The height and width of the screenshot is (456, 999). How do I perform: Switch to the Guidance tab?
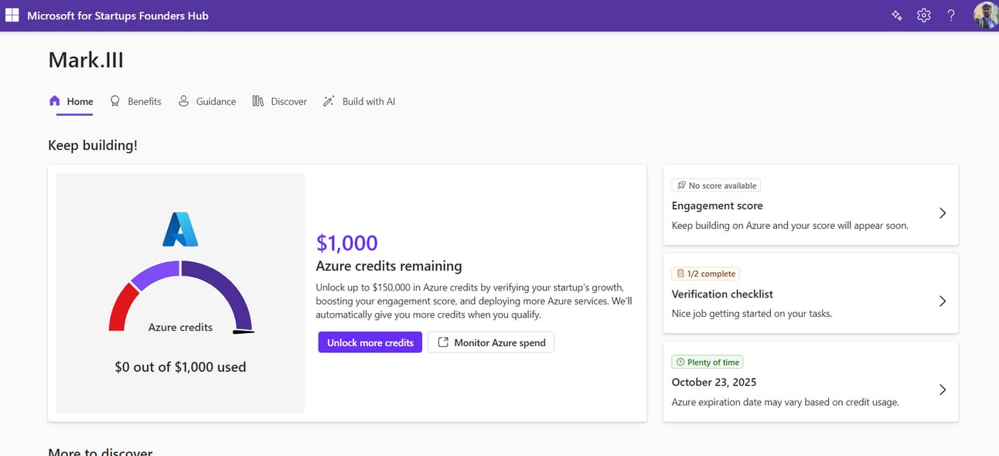[x=206, y=101]
